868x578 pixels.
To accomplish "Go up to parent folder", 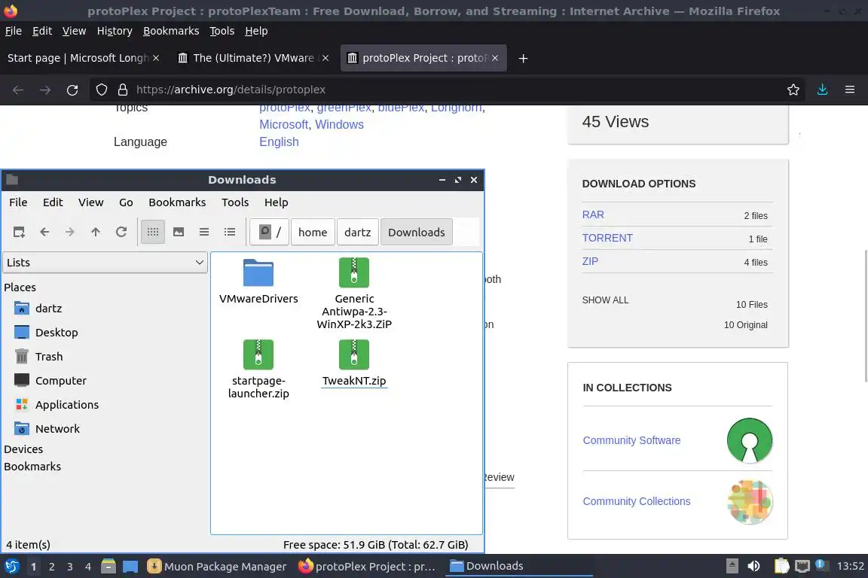I will tap(95, 233).
